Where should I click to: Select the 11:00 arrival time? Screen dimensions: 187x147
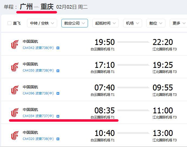(163, 110)
